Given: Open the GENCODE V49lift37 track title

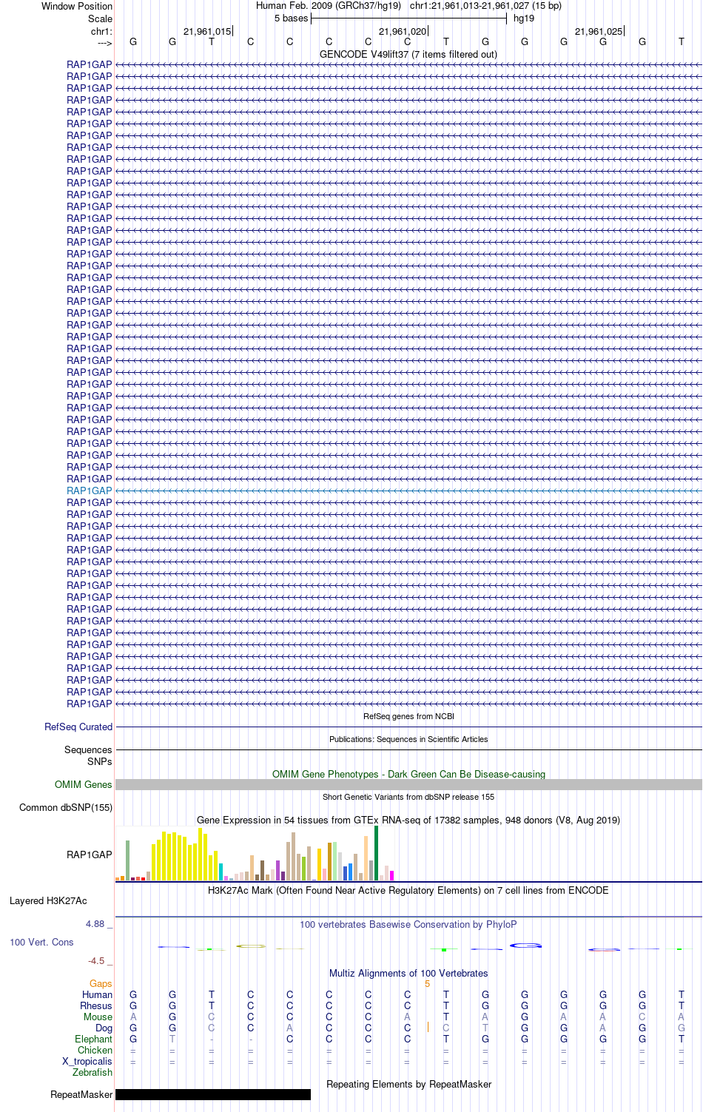Looking at the screenshot, I should coord(408,55).
